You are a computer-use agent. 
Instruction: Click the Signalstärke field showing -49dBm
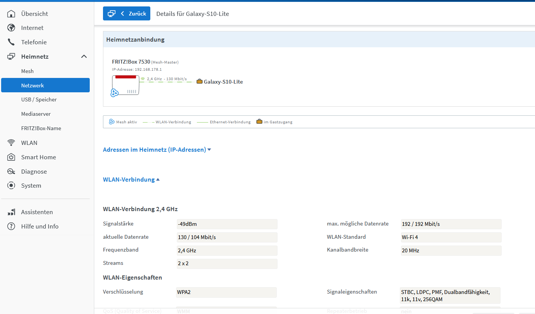[227, 224]
